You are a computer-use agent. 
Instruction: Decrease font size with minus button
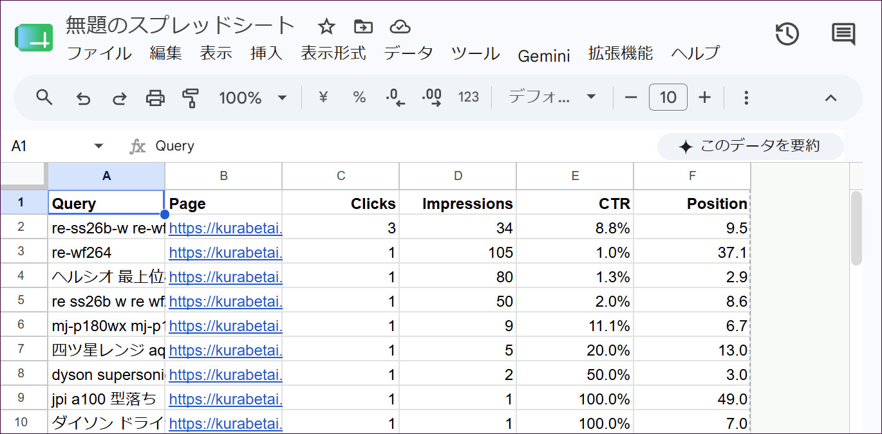[x=631, y=98]
